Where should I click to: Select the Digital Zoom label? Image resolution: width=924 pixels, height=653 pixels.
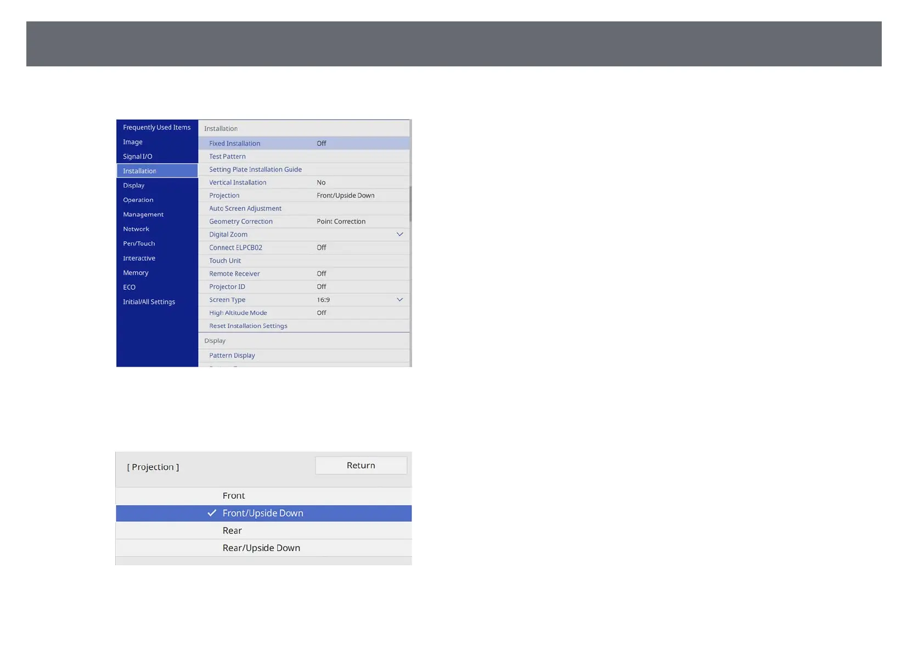[228, 234]
